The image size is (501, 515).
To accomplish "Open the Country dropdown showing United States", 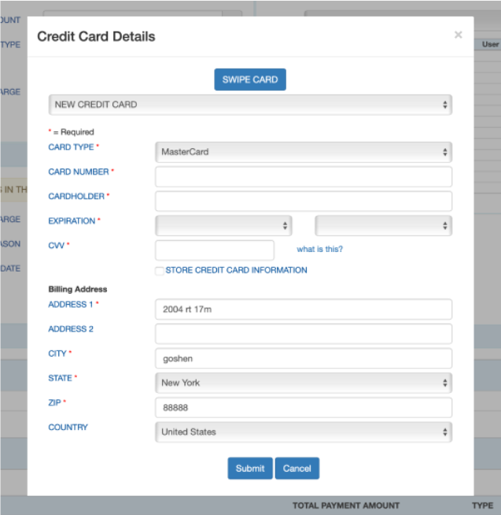I will click(304, 432).
